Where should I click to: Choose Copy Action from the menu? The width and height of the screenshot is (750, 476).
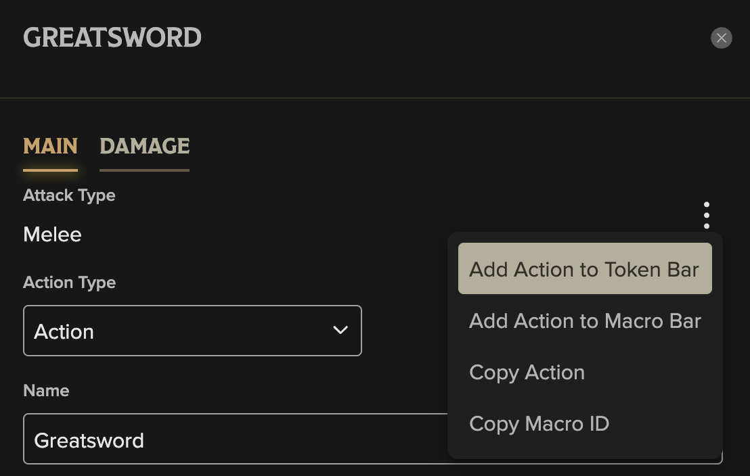(527, 372)
